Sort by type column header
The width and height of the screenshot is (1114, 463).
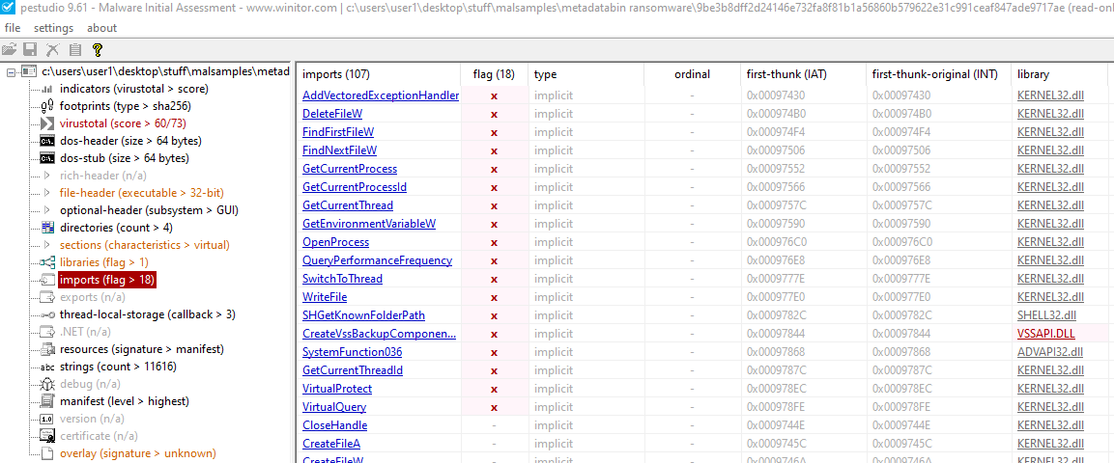[586, 74]
